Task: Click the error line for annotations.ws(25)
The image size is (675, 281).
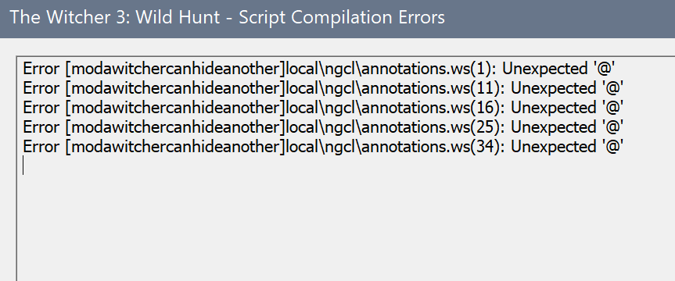Action: tap(323, 127)
